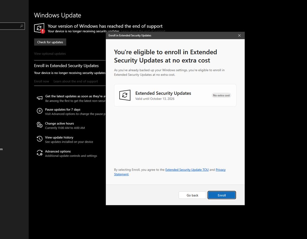307x239 pixels.
Task: Click the Valid until October 13, 2026 text
Action: pos(155,99)
